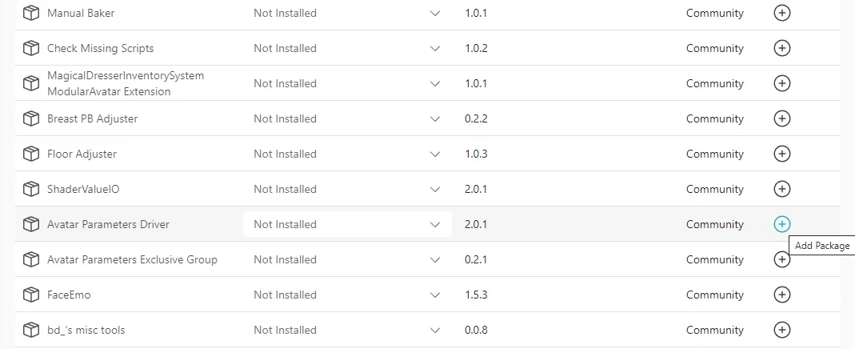This screenshot has height=349, width=855.
Task: Add the bd_'s misc tools package
Action: [x=782, y=330]
